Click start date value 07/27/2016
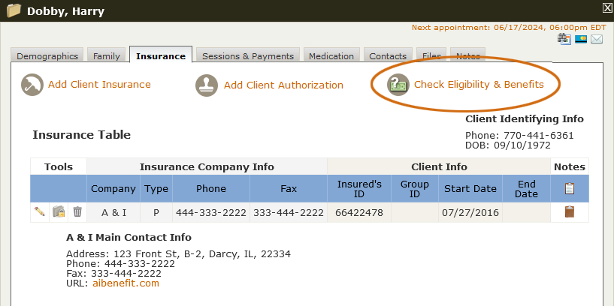Viewport: 614px width, 306px height. tap(470, 212)
